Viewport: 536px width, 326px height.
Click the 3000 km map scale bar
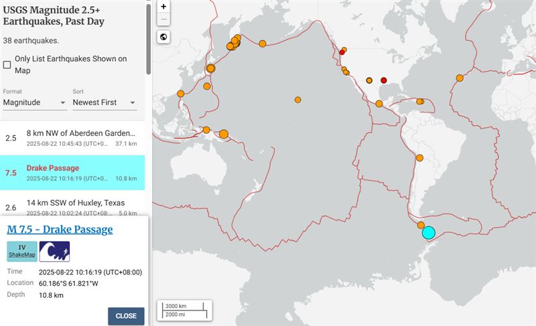pos(184,306)
